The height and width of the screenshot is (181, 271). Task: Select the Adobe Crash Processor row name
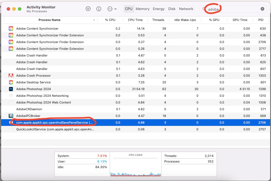33,76
